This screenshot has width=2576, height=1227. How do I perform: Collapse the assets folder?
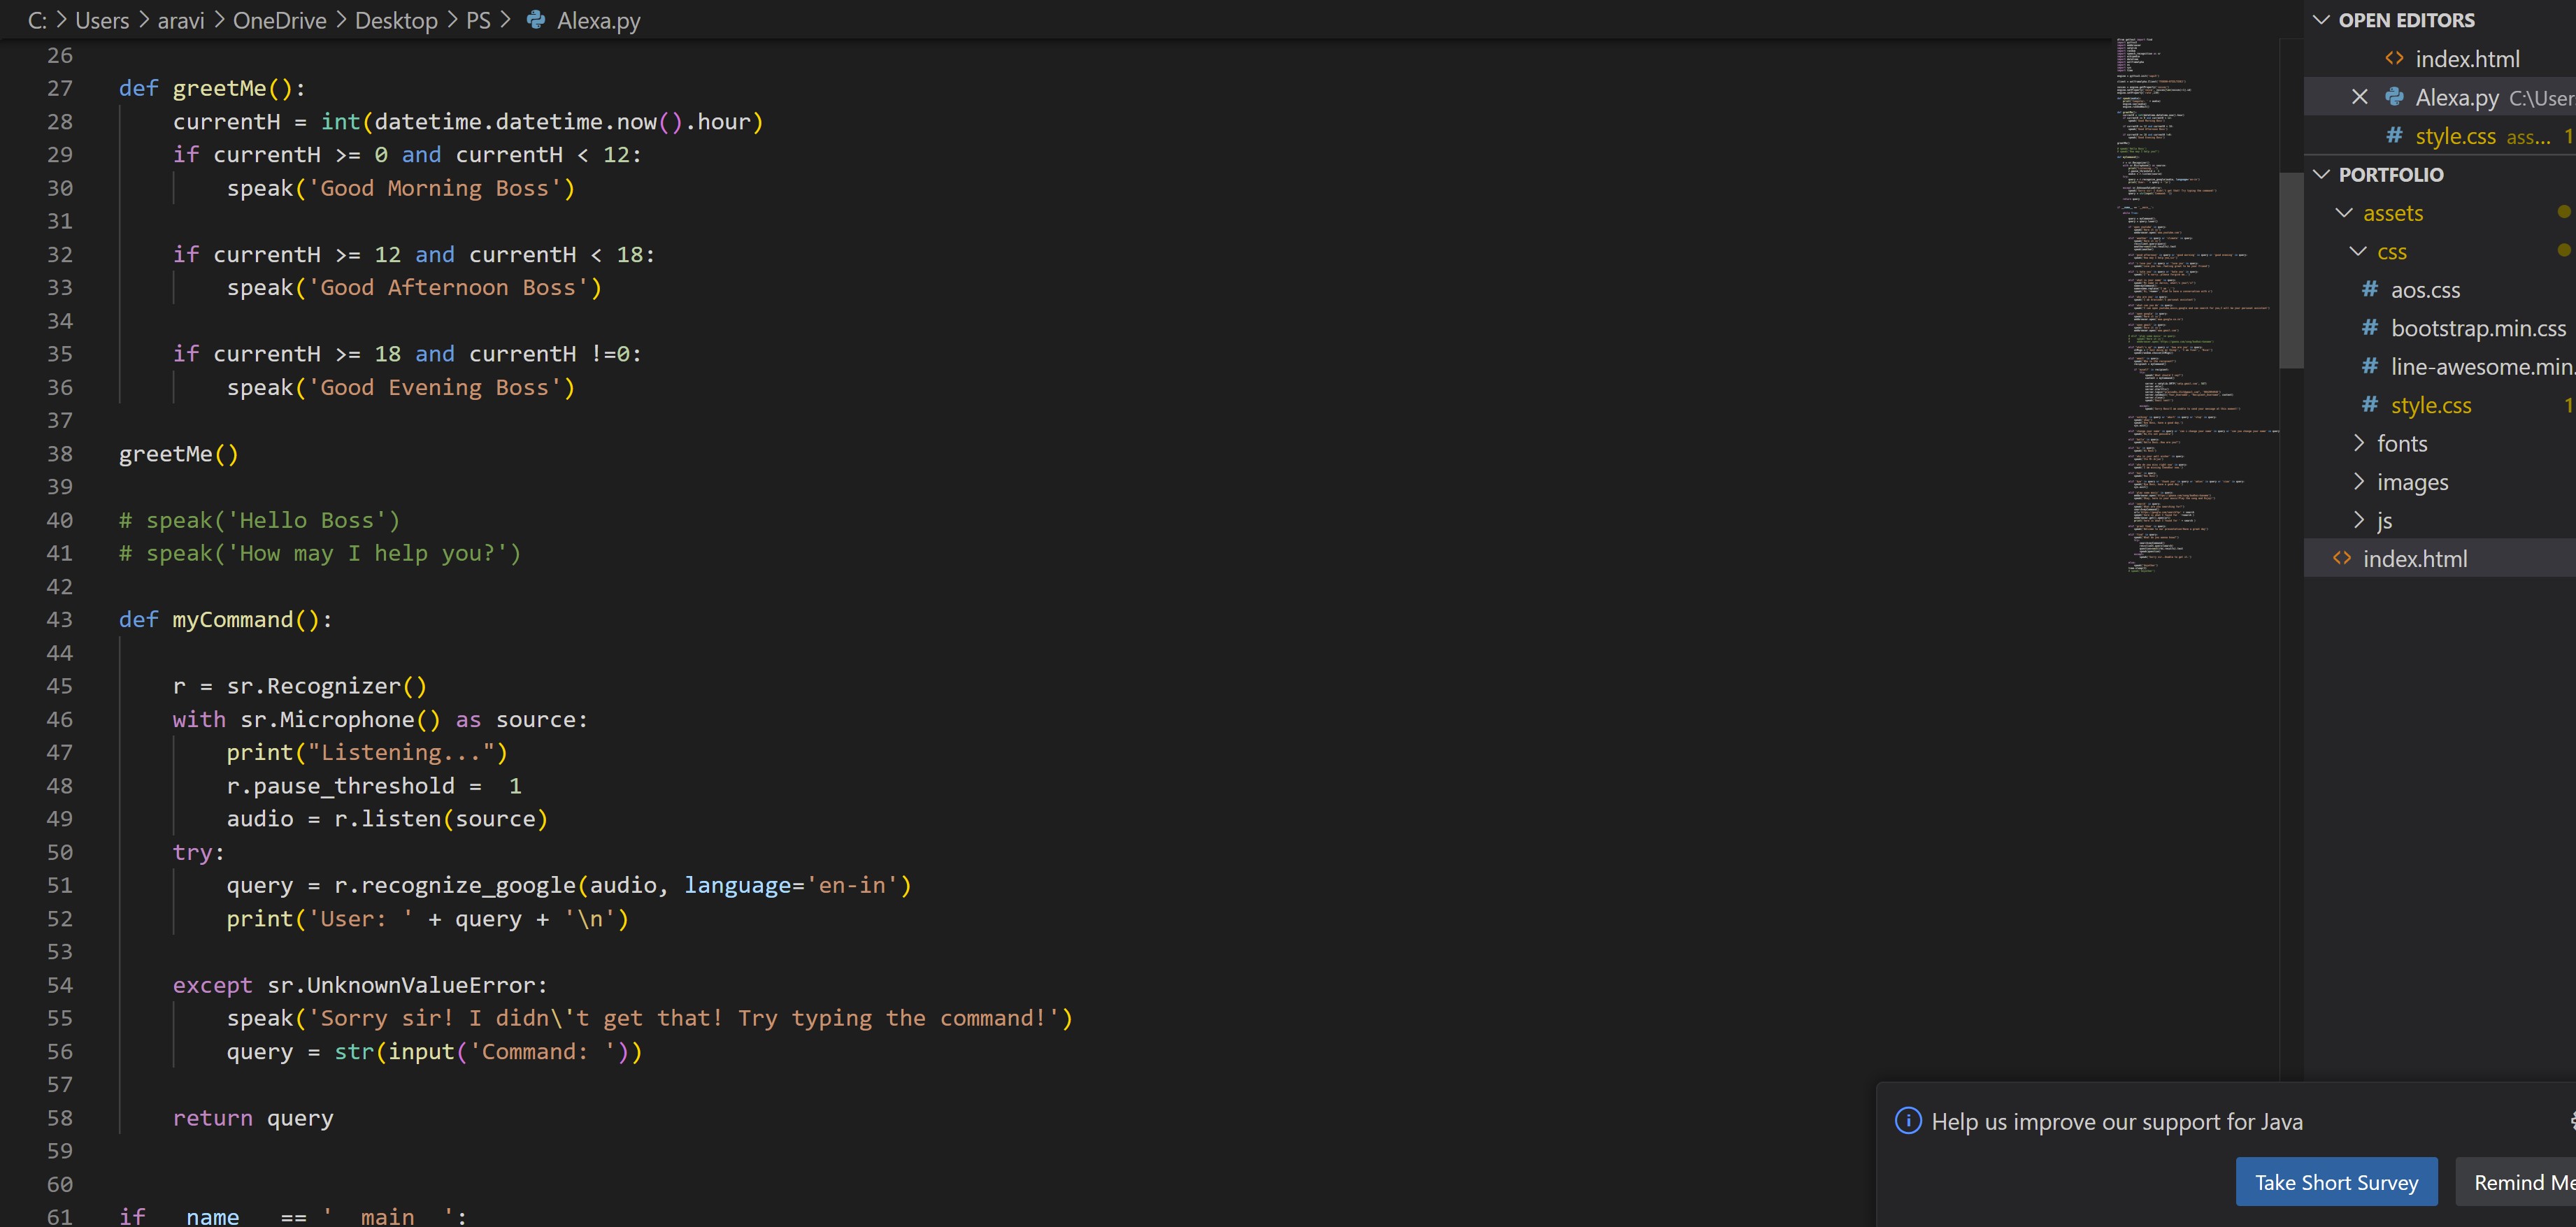click(x=2344, y=213)
